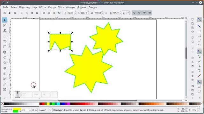Viewport: 204px width, 114px height.
Task: Click the Deselect icon in top toolbar
Action: 15,13
